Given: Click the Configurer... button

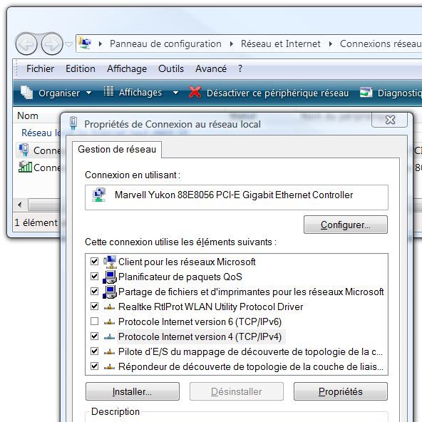Looking at the screenshot, I should (x=346, y=225).
